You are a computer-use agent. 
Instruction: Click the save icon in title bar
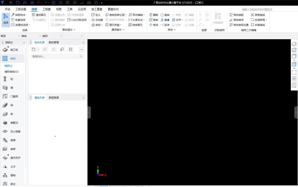(x=32, y=3)
